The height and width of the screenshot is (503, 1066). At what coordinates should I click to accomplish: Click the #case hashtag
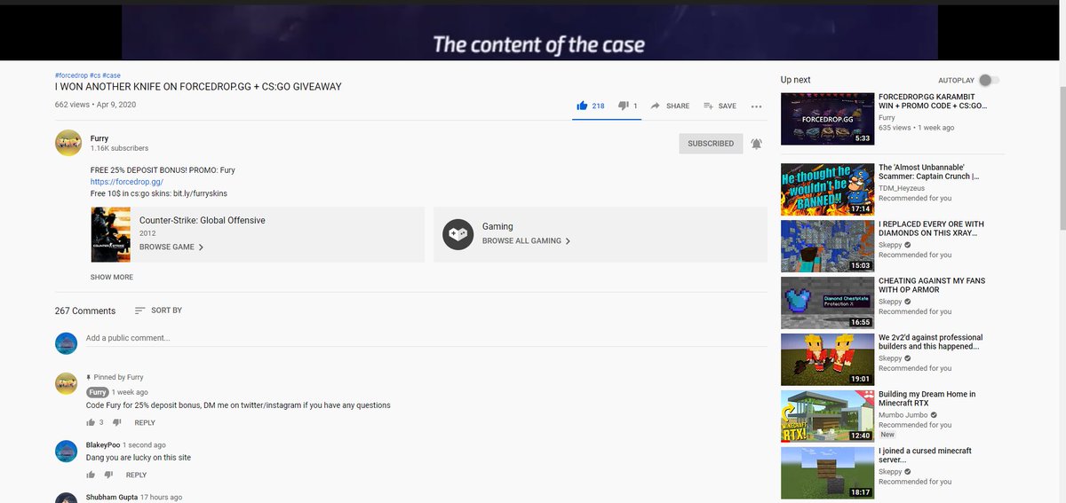click(x=112, y=75)
